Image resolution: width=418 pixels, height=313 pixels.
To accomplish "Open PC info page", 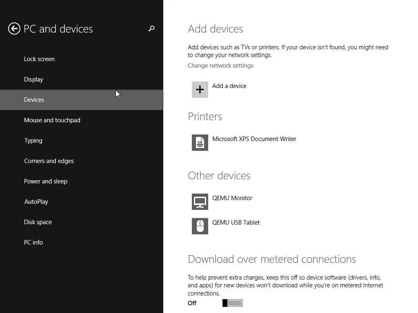I will (x=33, y=242).
